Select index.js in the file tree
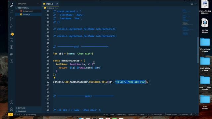The width and height of the screenshot is (212, 119). (x=26, y=15)
